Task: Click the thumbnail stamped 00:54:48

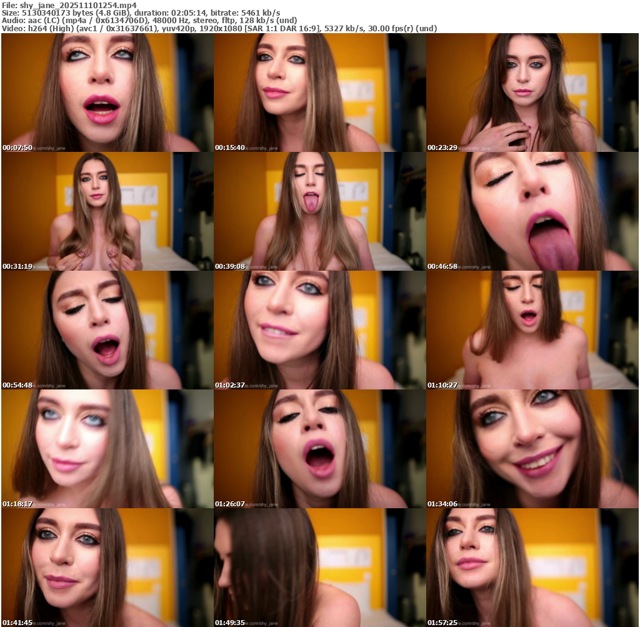Action: (x=107, y=330)
